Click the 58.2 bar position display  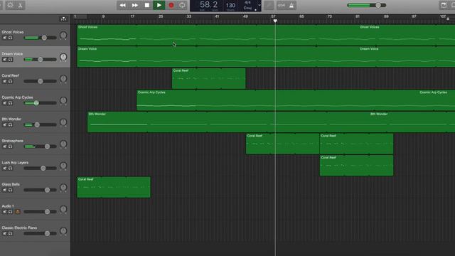point(208,5)
